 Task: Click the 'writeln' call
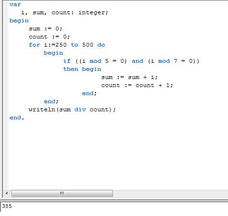[x=41, y=109]
